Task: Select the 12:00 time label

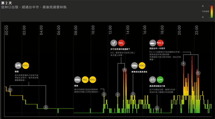Action: click(x=110, y=30)
